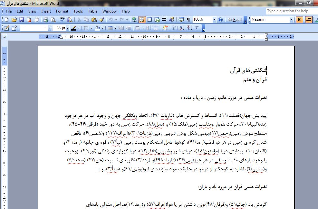
Task: Click the Draw Table pencil icon
Action: [6, 28]
